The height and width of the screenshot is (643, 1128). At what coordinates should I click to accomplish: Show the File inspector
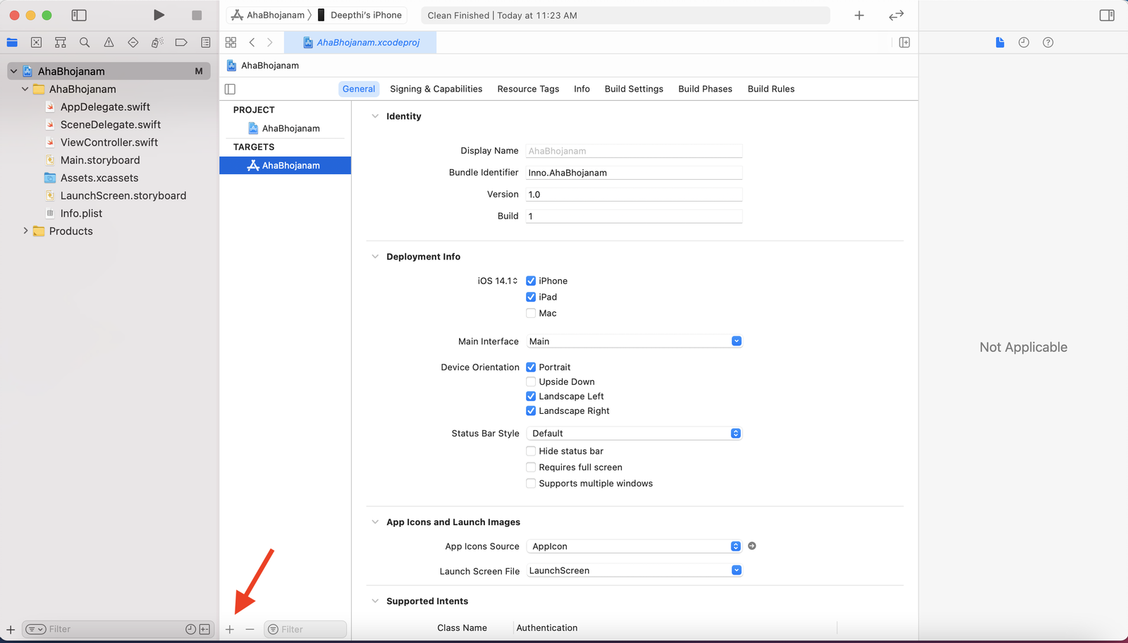coord(1000,42)
